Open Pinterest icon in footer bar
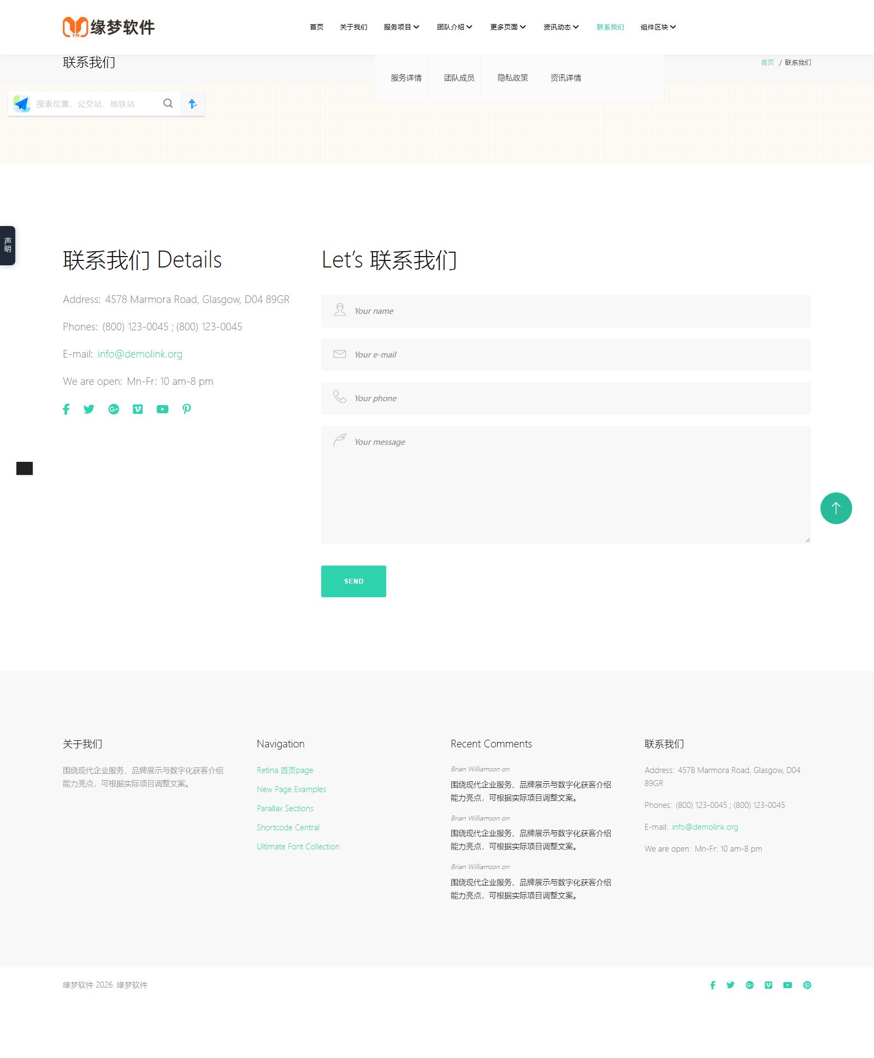Image resolution: width=874 pixels, height=1058 pixels. pos(807,985)
